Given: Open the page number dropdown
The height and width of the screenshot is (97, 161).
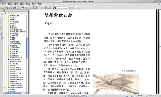Looking at the screenshot, I should coord(82,96).
